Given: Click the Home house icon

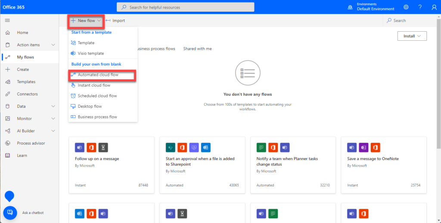Looking at the screenshot, I should pyautogui.click(x=8, y=33).
